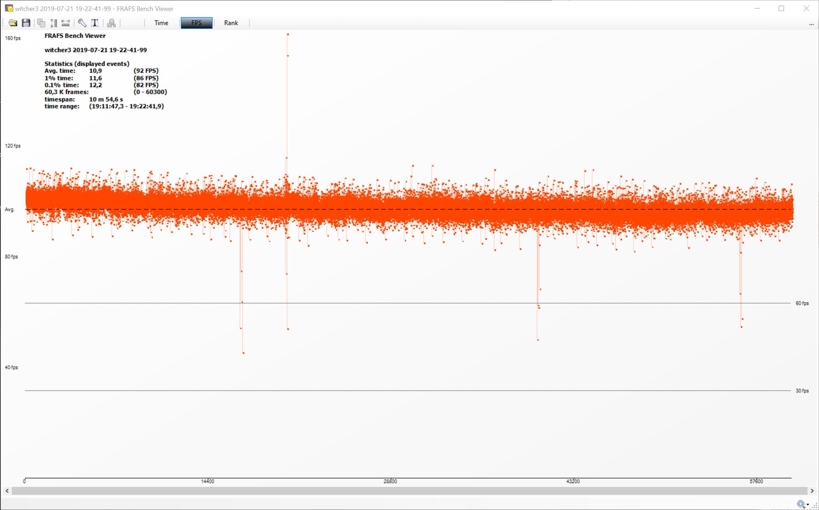819x510 pixels.
Task: Click the zoom magnifier icon in status bar
Action: pos(801,504)
